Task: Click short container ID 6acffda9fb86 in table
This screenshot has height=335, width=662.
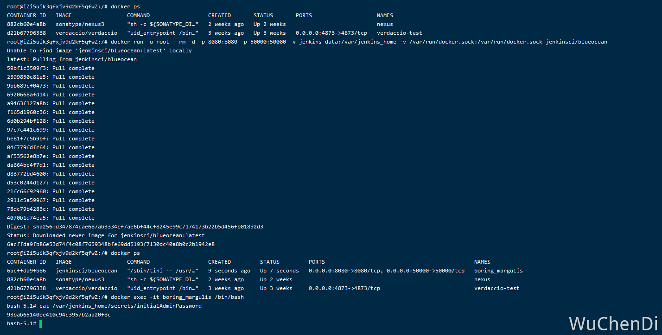Action: 26,271
